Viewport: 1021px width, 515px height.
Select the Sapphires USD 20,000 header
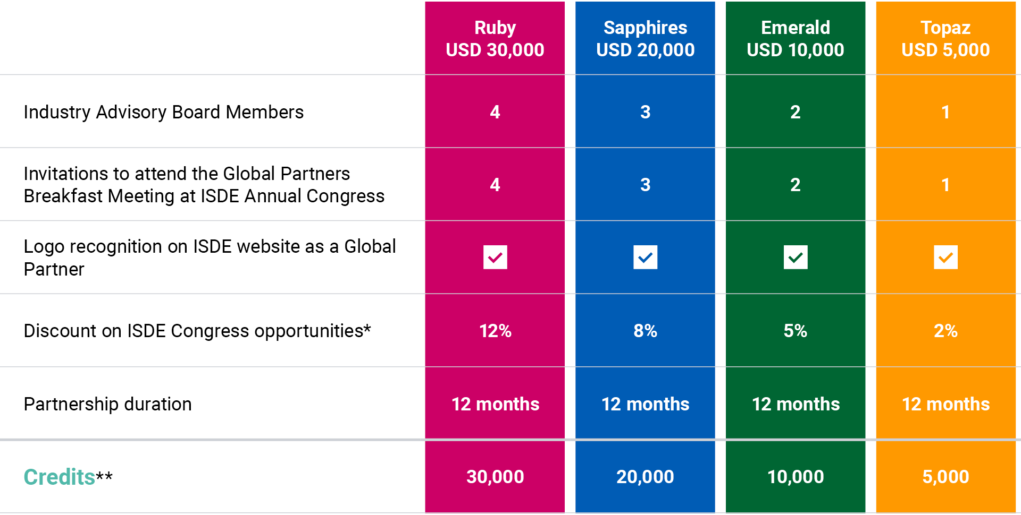coord(645,39)
